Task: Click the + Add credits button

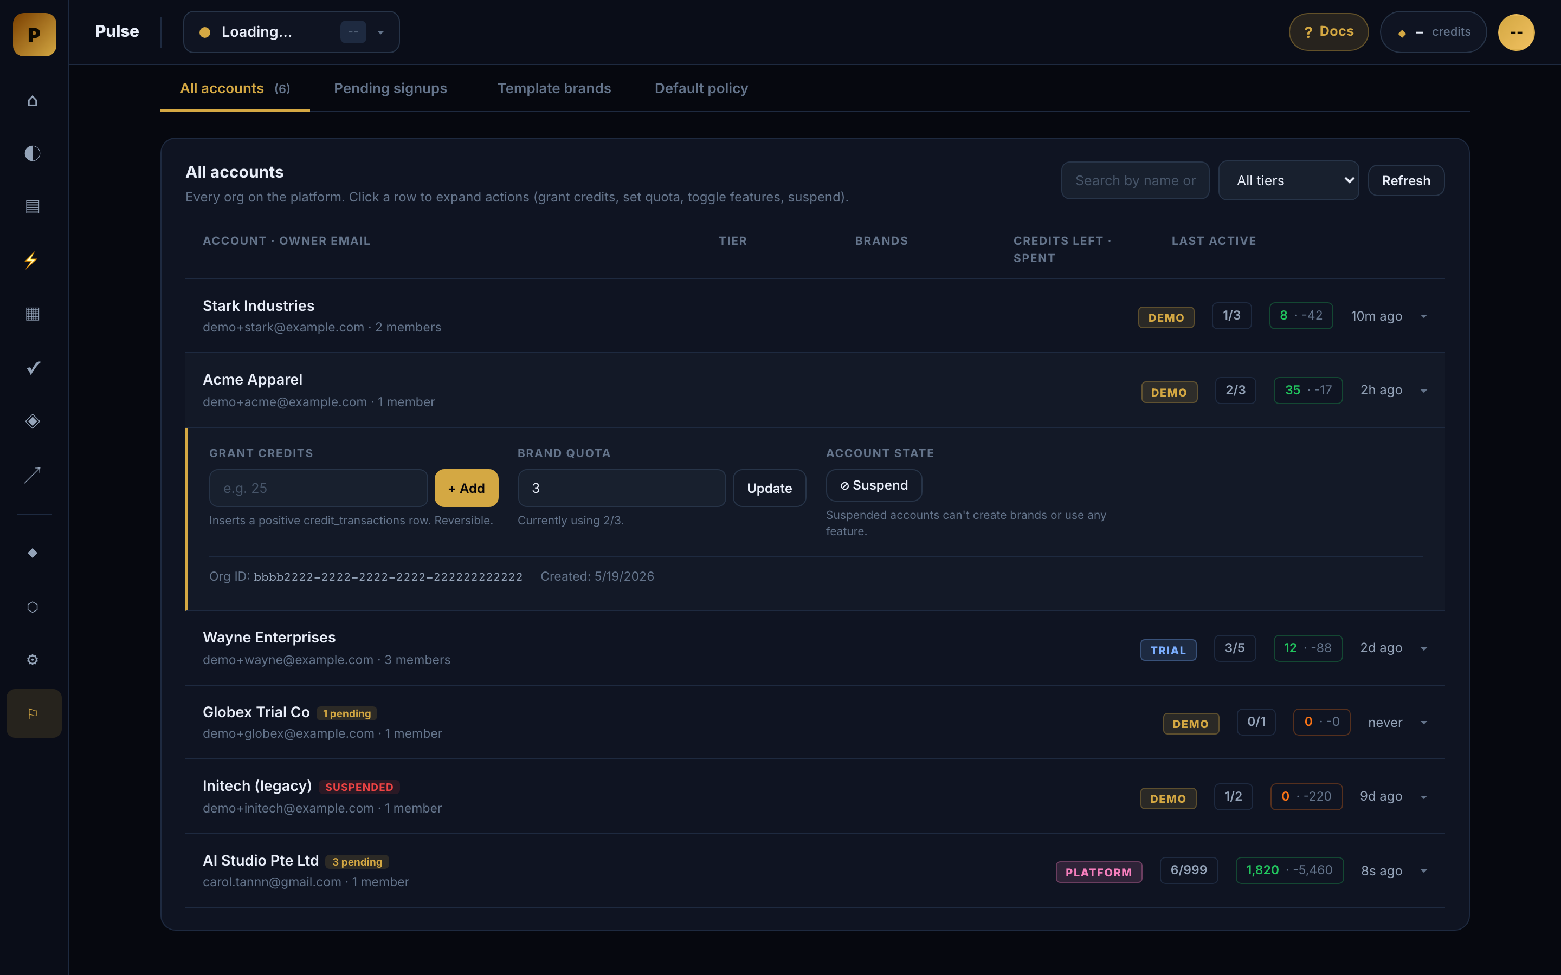Action: [466, 488]
